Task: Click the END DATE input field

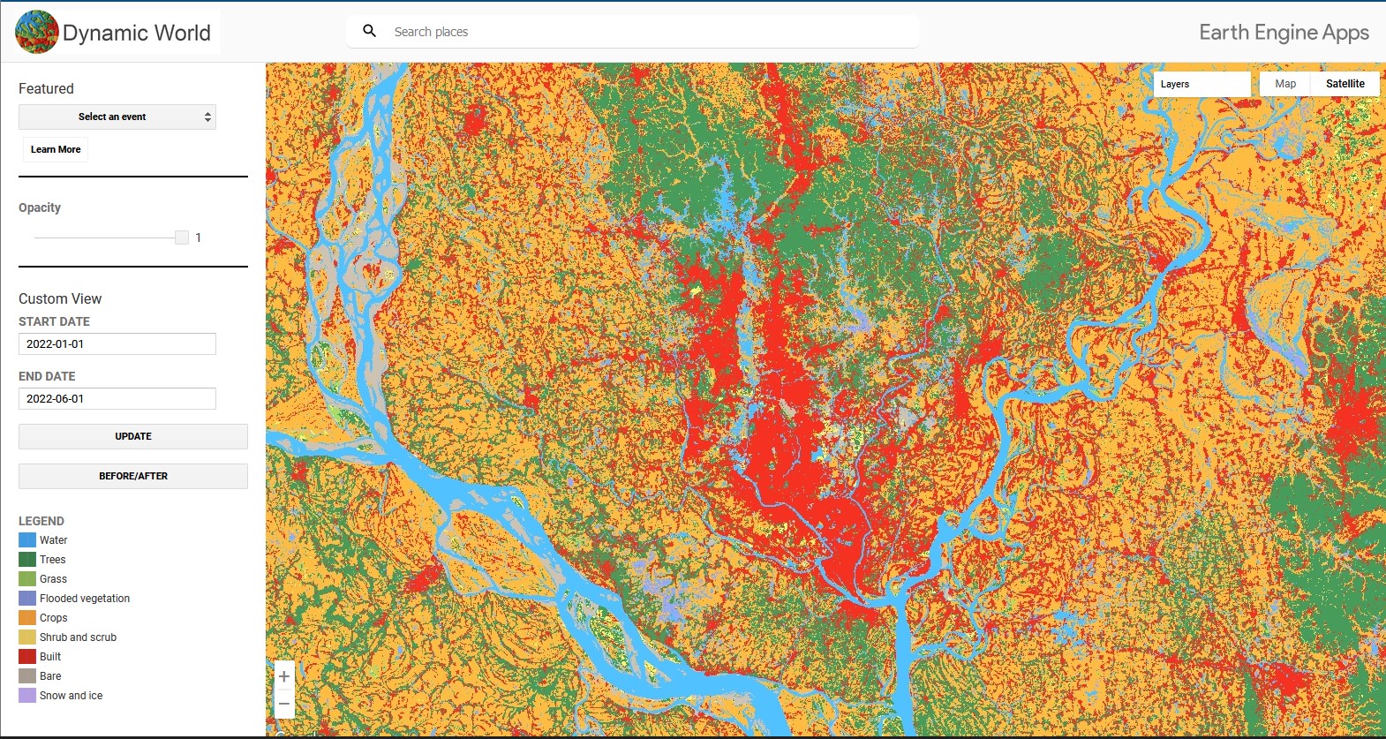Action: pyautogui.click(x=117, y=399)
